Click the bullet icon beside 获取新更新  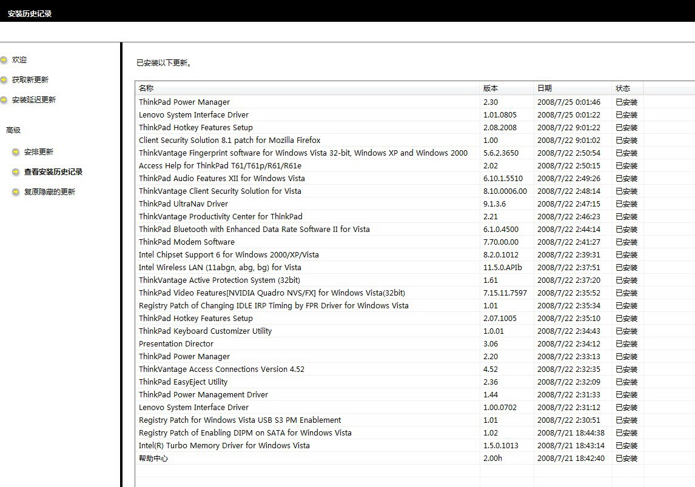4,80
